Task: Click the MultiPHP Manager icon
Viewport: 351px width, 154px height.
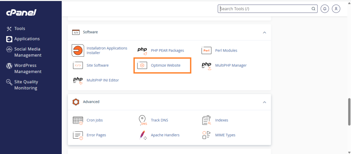Action: click(206, 65)
